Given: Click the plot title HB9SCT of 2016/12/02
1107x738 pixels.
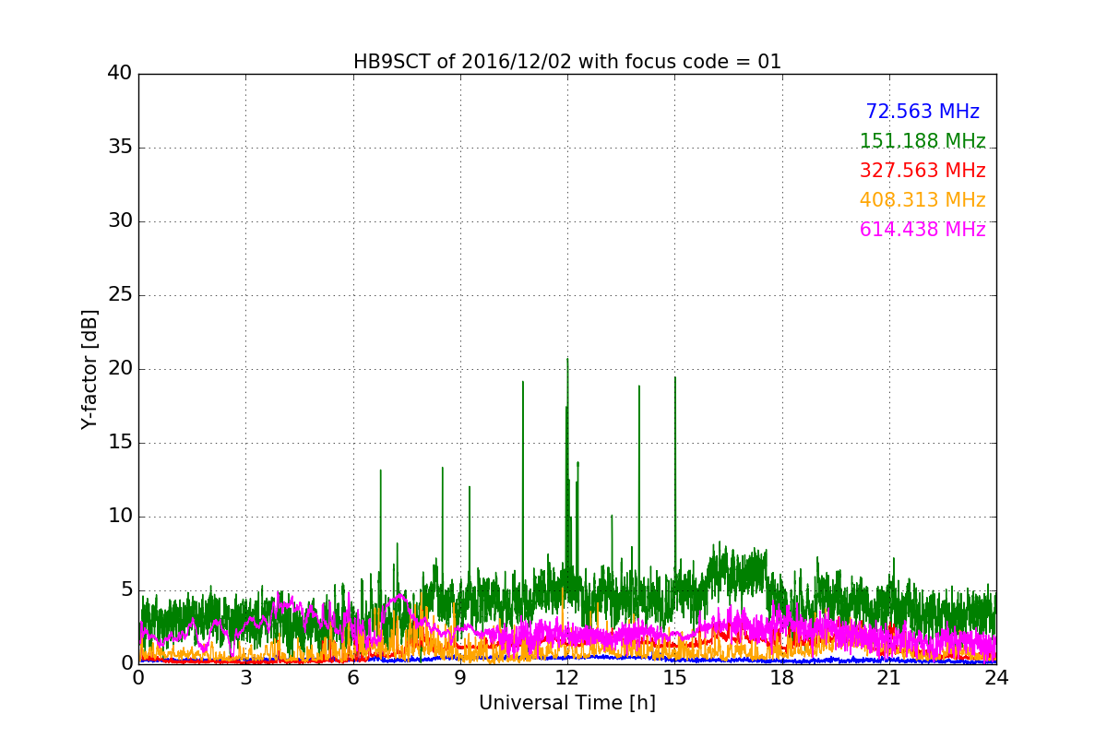Looking at the screenshot, I should (567, 62).
